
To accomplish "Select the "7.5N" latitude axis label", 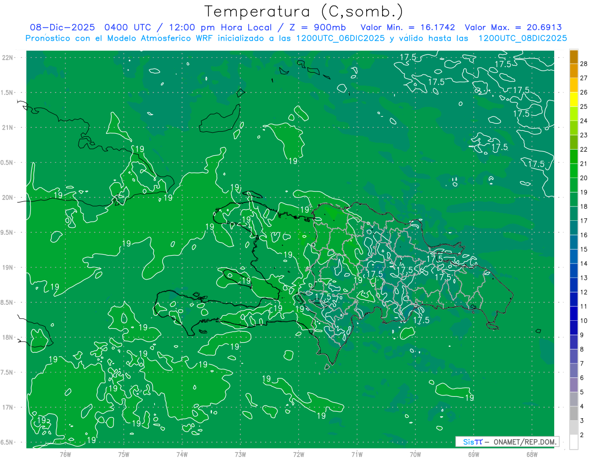I will 7,373.
